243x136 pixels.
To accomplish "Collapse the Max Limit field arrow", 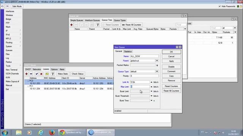I will [x=151, y=87].
